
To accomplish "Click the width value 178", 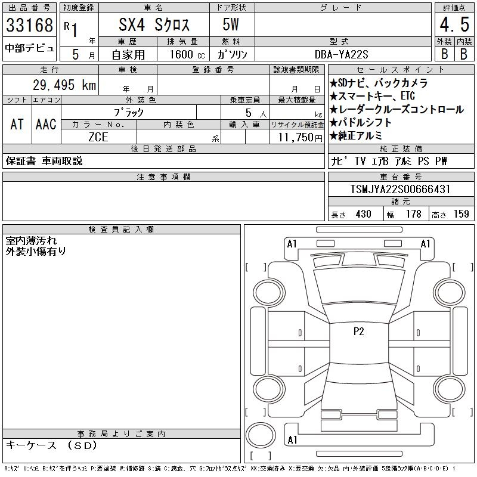I will (413, 214).
